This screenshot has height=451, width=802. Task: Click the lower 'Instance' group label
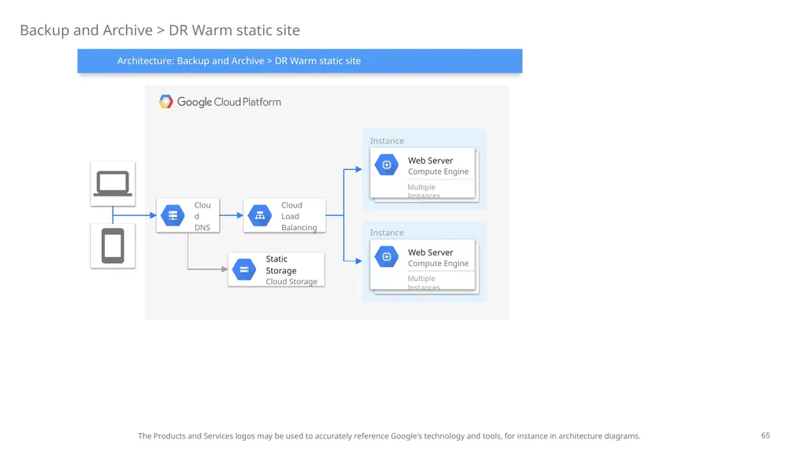(x=387, y=233)
